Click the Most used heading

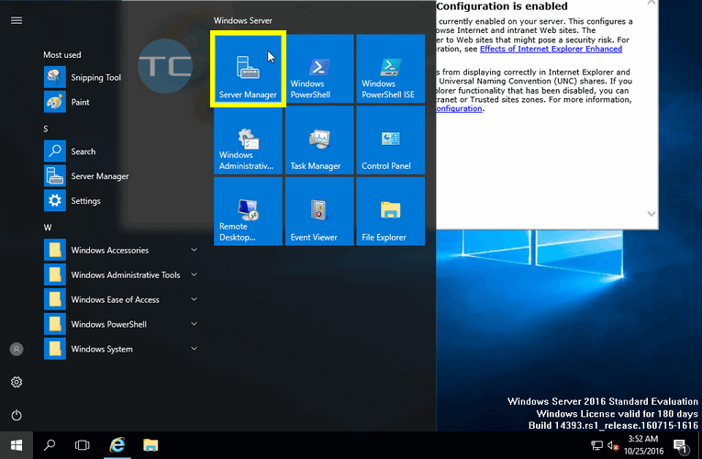[x=62, y=55]
